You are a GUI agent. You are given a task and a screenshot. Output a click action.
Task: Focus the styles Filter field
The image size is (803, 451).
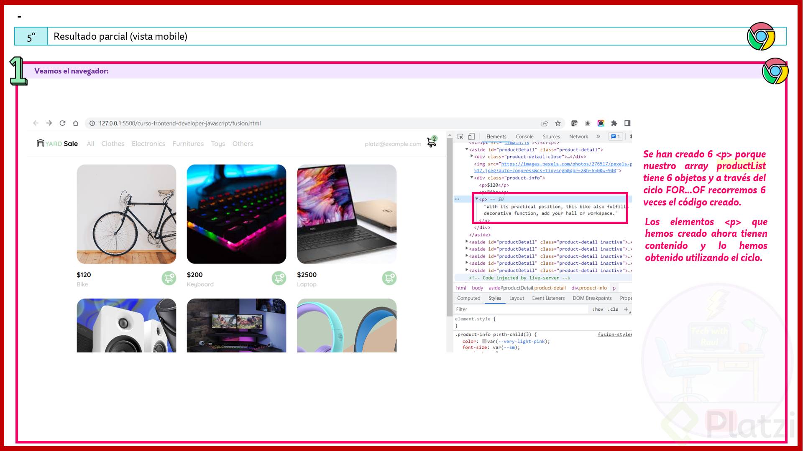point(521,309)
